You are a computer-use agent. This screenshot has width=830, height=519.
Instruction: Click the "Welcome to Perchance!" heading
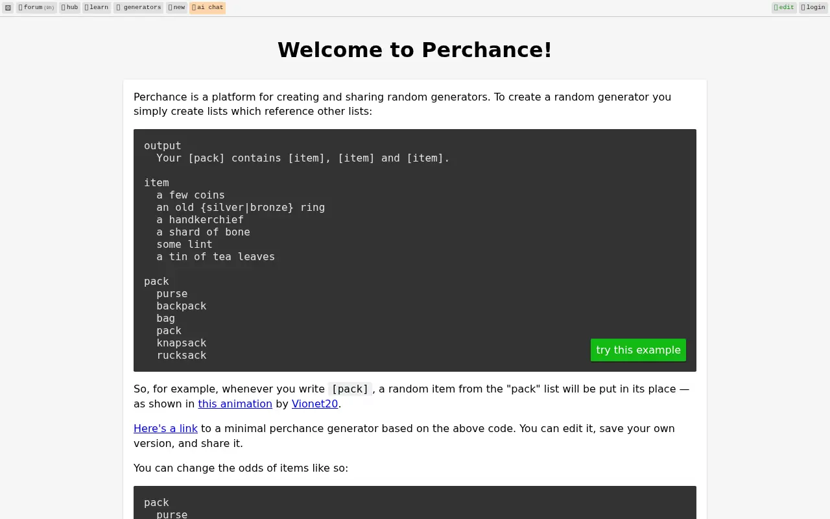point(415,50)
